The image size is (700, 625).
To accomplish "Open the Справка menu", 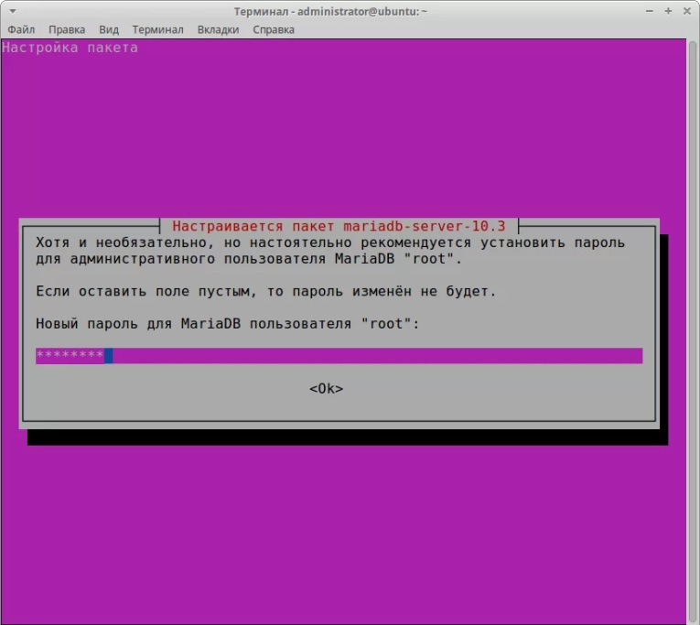I will tap(274, 29).
